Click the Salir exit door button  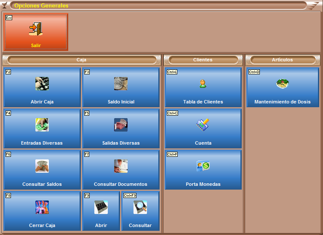click(36, 32)
